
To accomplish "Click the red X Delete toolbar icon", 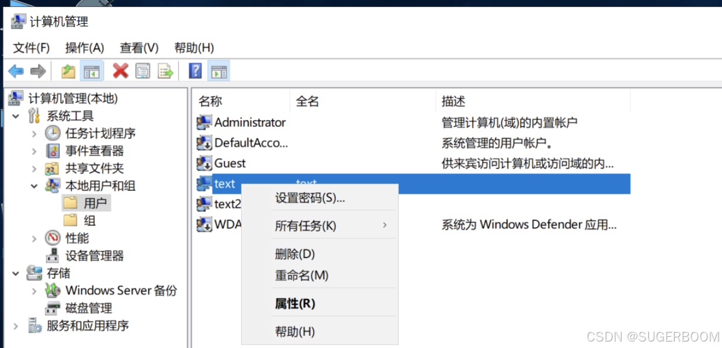I will click(120, 71).
